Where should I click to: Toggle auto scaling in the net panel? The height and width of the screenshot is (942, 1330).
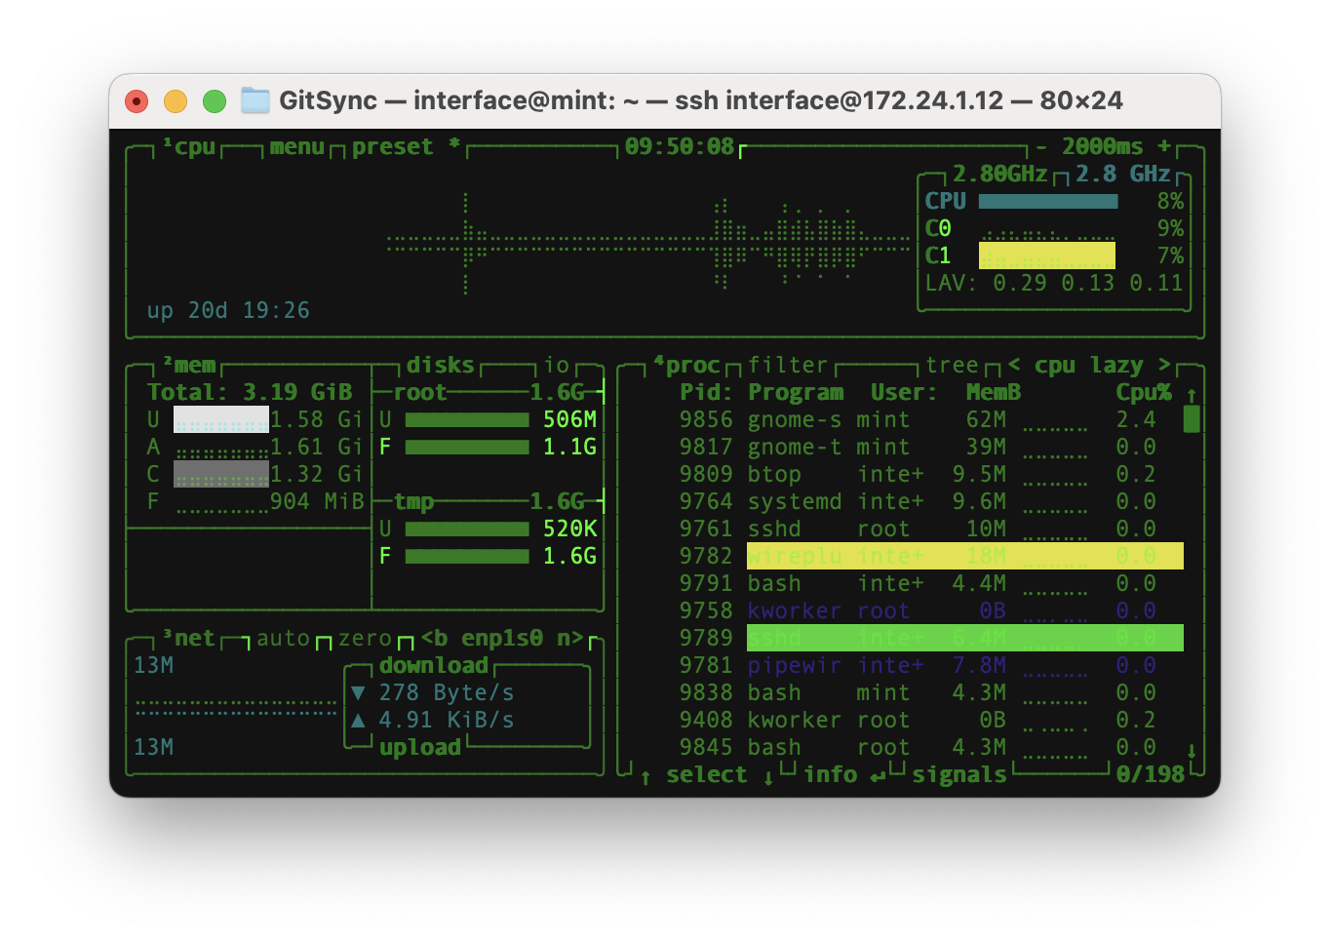click(x=283, y=639)
